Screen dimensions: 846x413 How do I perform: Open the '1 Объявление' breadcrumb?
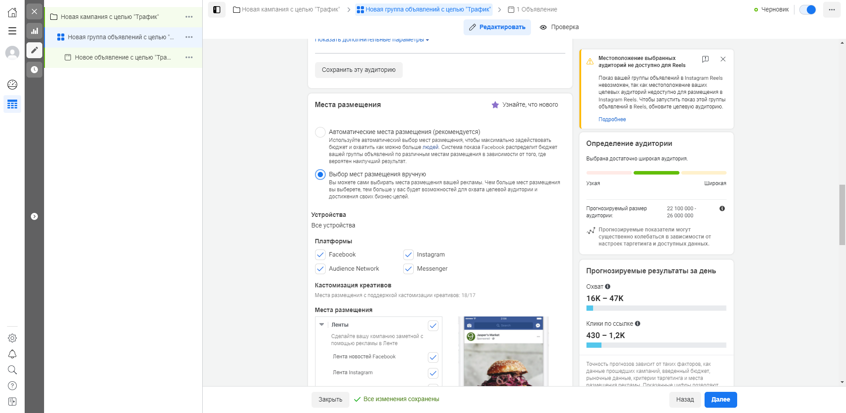[533, 9]
